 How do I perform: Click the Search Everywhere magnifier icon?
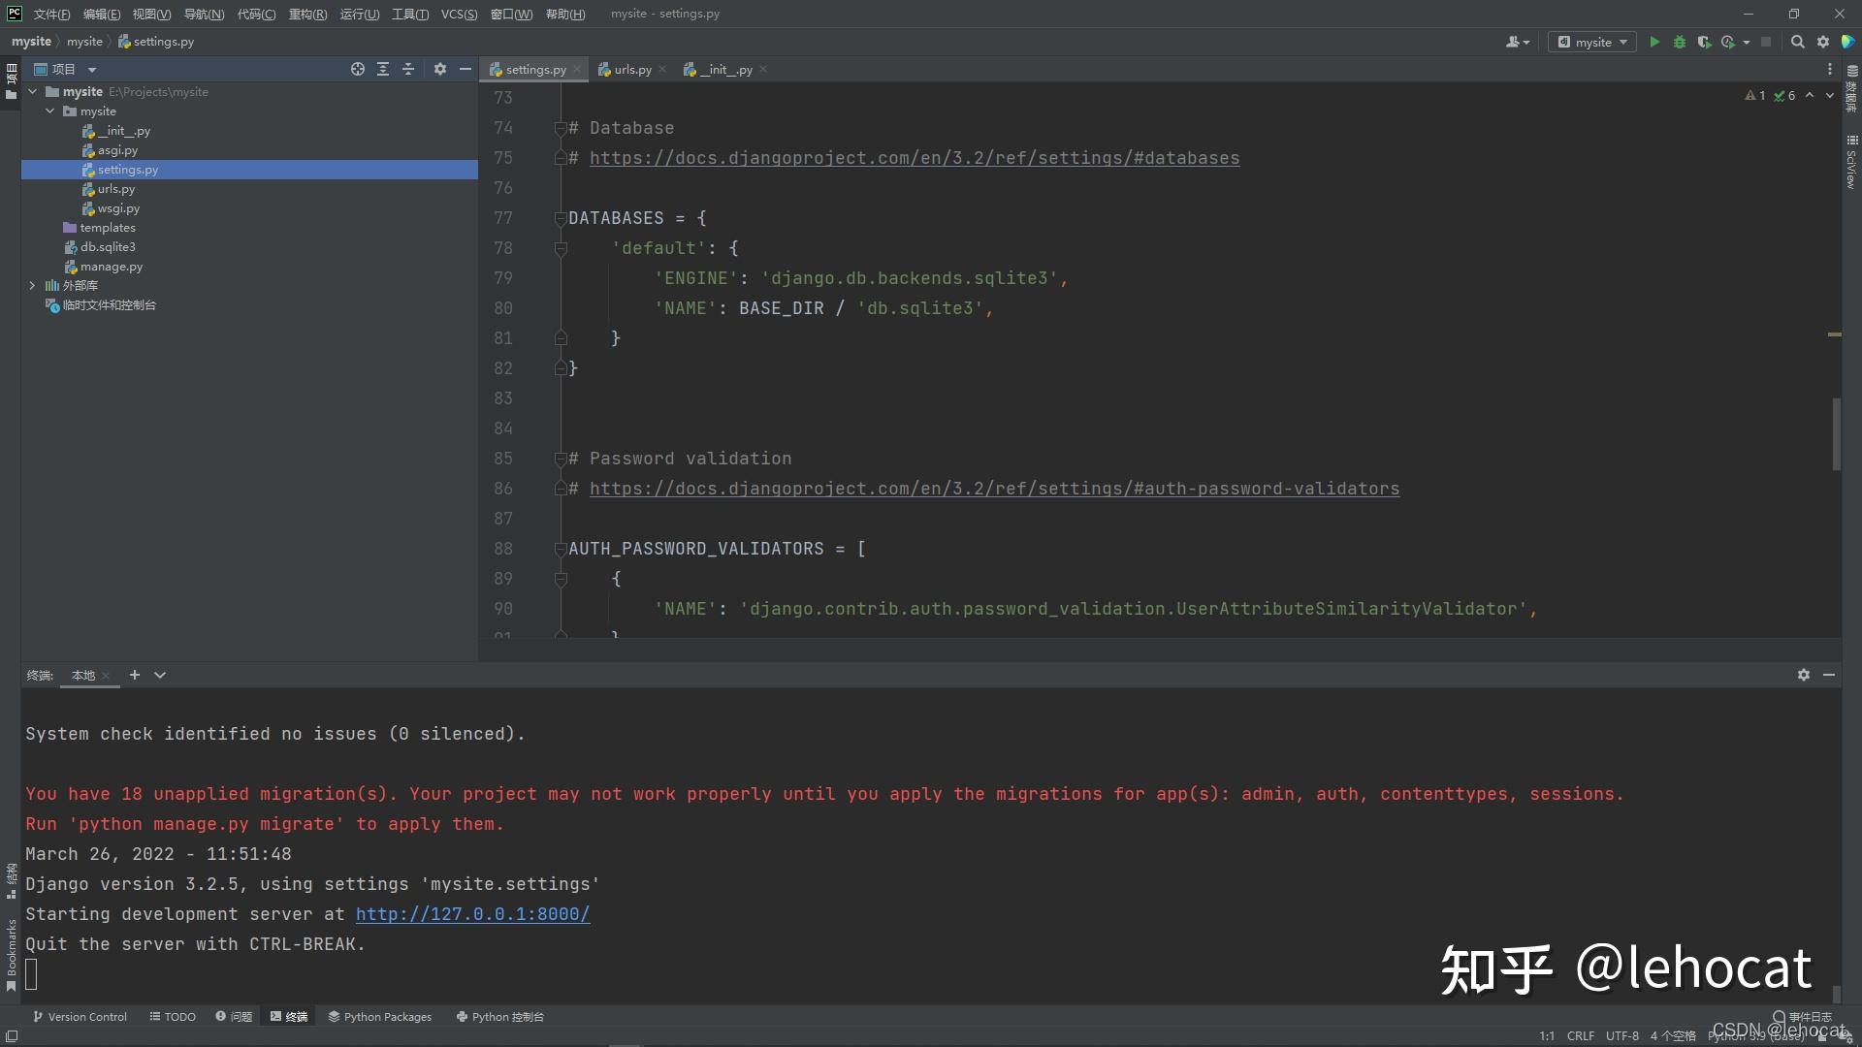pyautogui.click(x=1797, y=42)
